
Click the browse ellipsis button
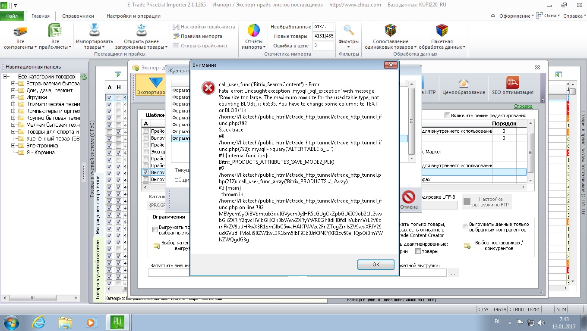coord(453,273)
